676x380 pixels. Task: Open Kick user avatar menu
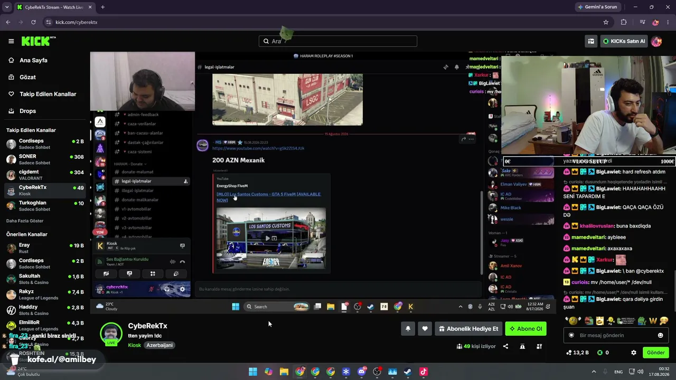click(656, 41)
